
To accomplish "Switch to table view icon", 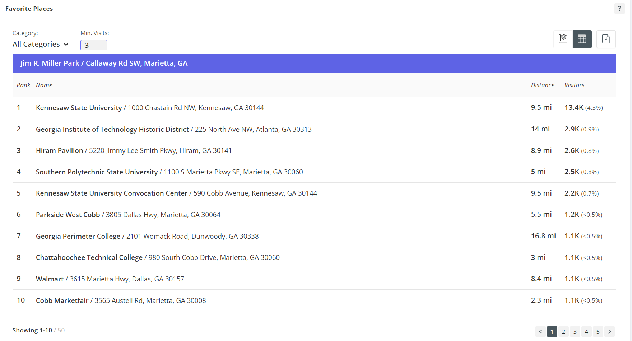I will coord(582,39).
